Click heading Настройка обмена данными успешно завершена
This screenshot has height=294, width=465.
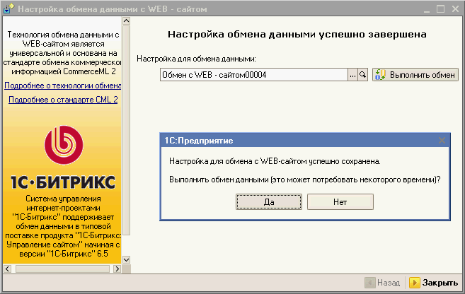point(297,35)
